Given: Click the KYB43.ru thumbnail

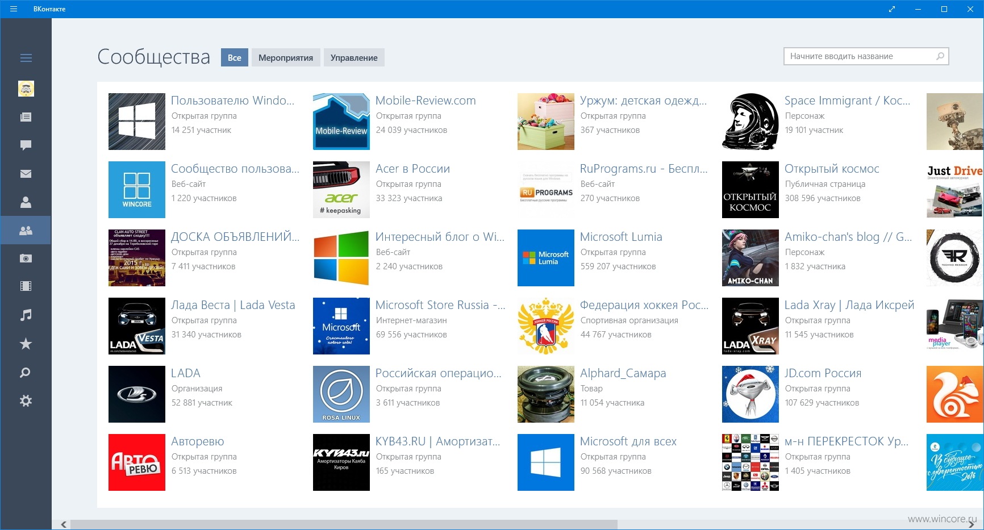Looking at the screenshot, I should (x=341, y=462).
